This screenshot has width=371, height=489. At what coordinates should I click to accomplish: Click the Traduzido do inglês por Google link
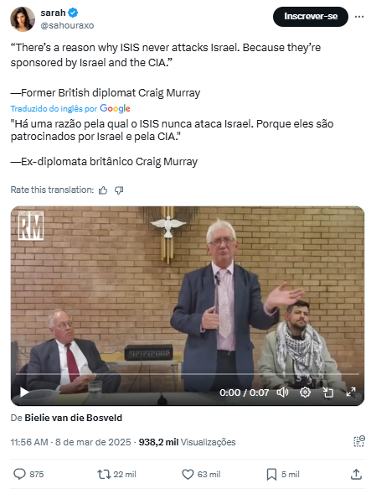tap(70, 108)
